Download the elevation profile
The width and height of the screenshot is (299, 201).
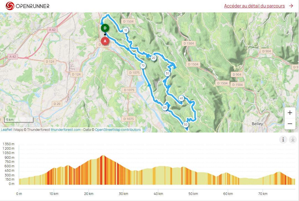(293, 140)
